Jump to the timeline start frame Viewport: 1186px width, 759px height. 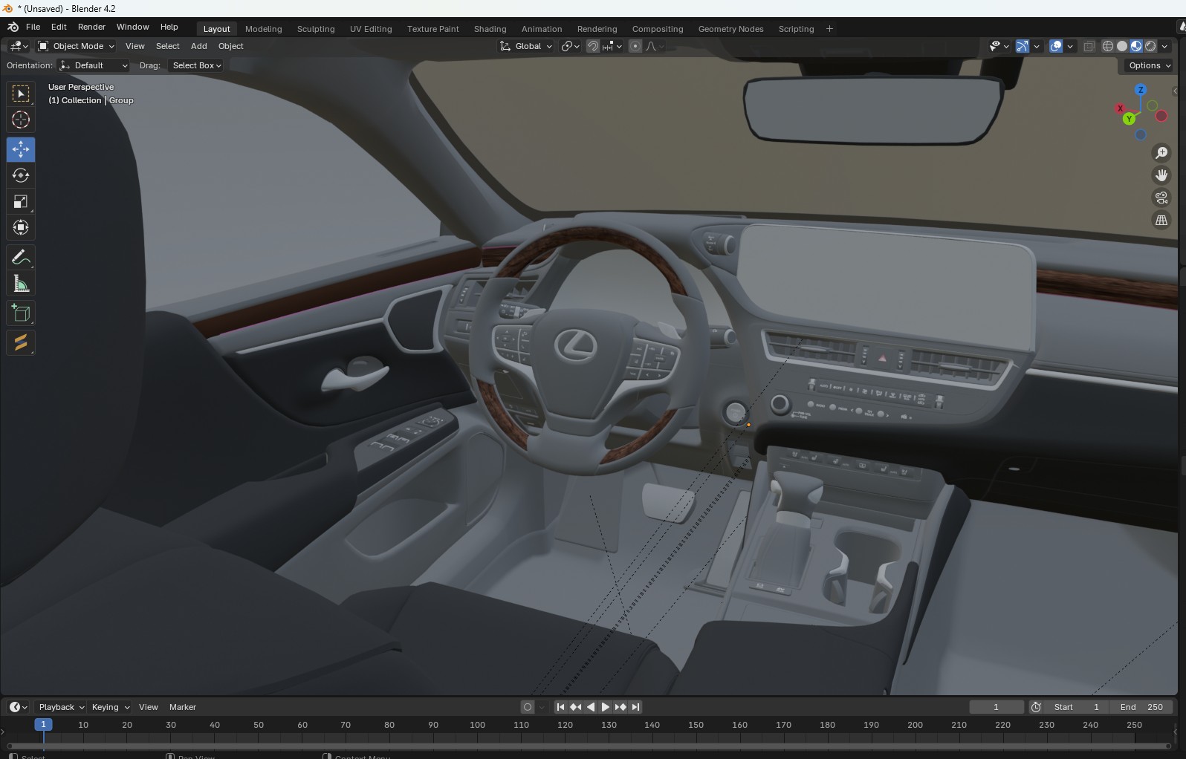tap(560, 707)
